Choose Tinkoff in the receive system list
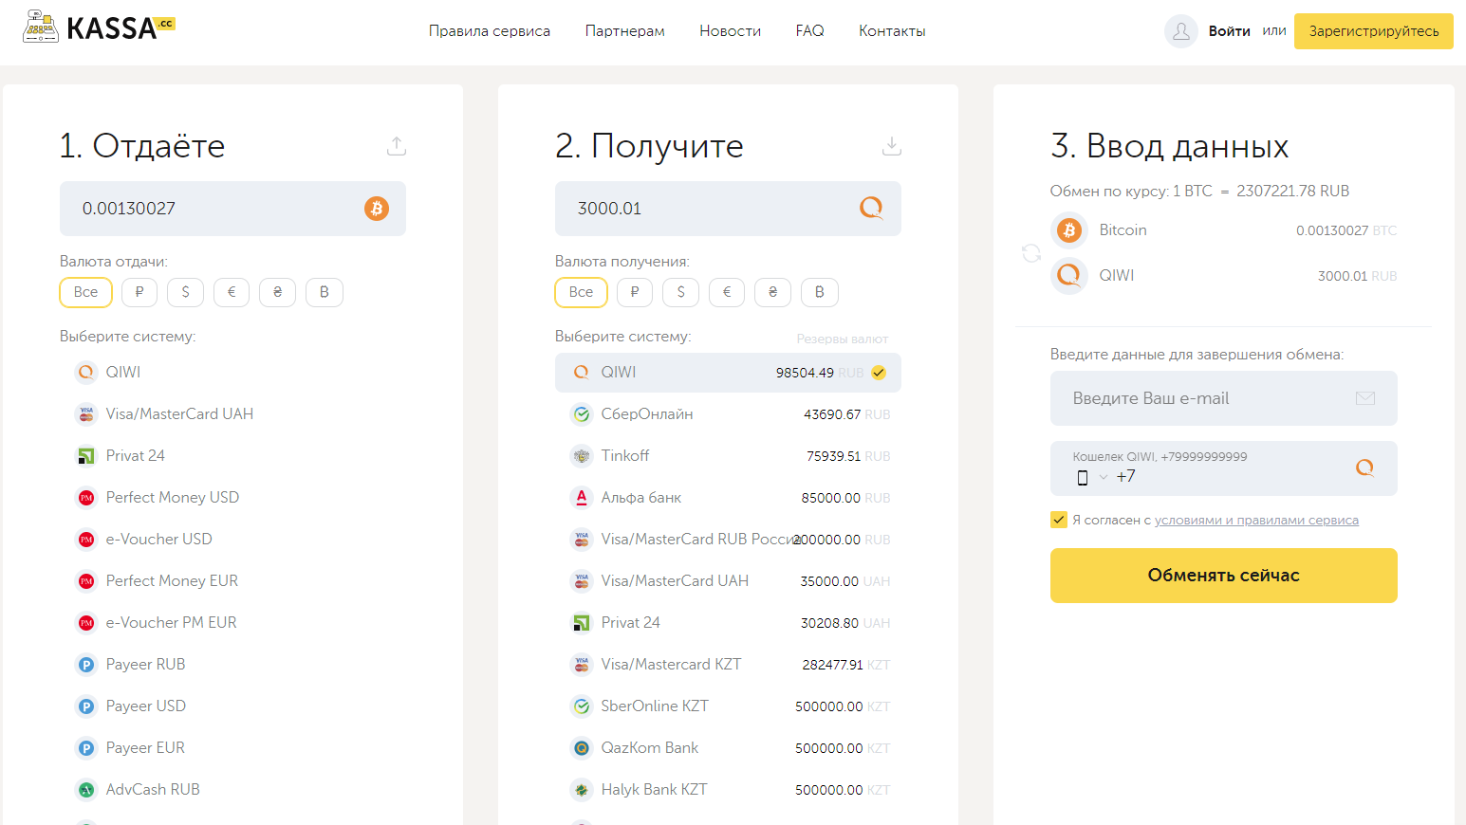Screen dimensions: 1466x825 (625, 456)
